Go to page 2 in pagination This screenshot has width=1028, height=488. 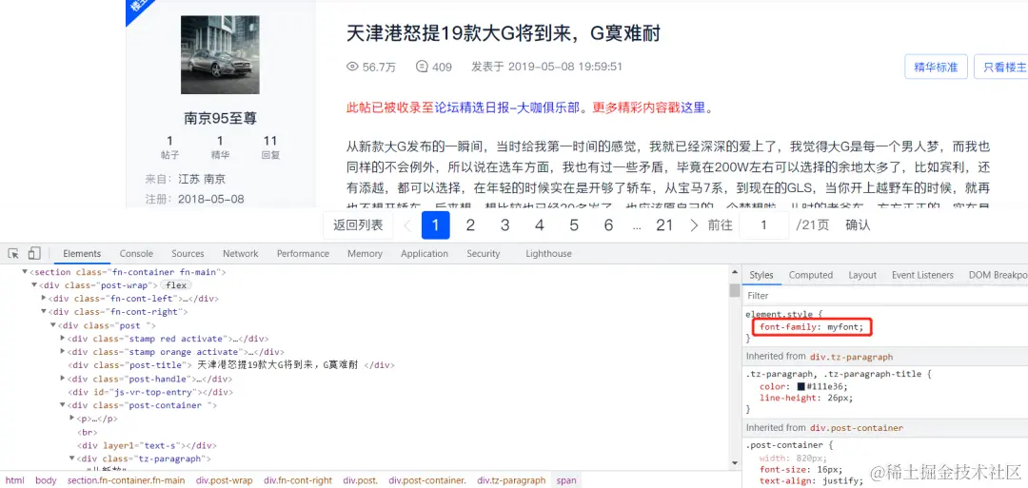(470, 225)
